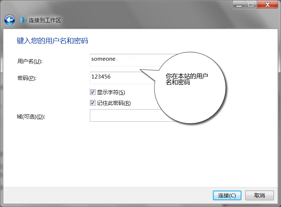This screenshot has width=281, height=207.
Task: Toggle the 显示字符 checkbox box
Action: (93, 92)
